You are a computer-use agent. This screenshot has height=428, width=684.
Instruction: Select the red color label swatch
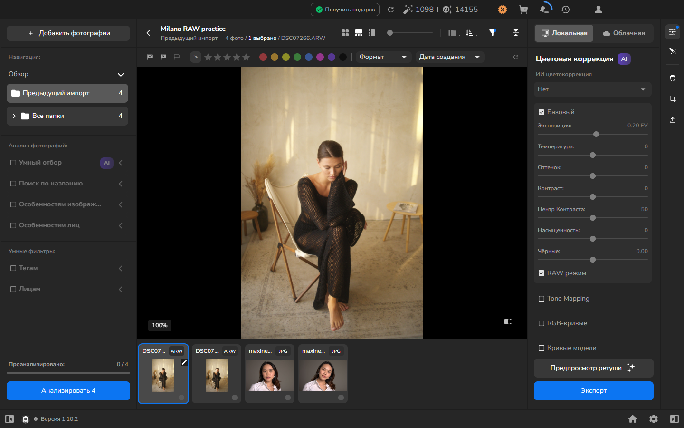click(263, 57)
